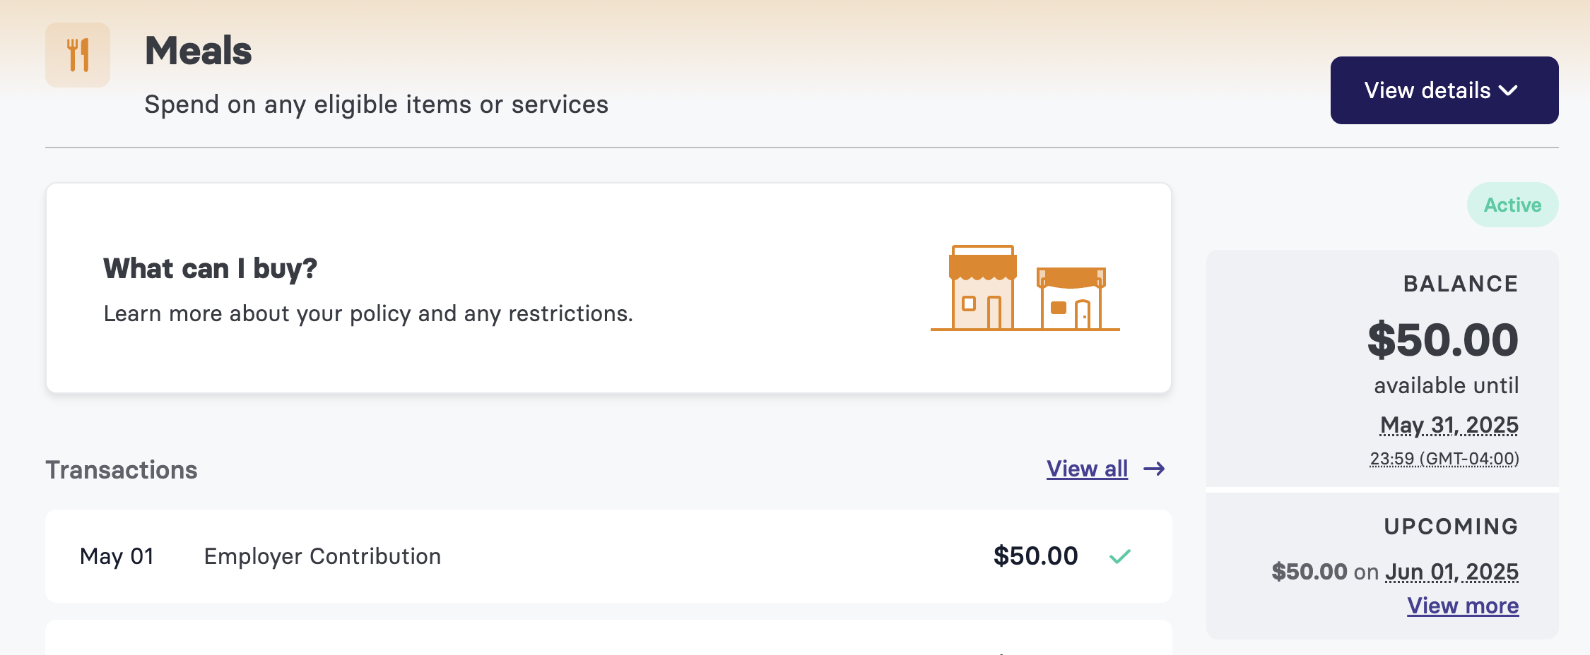Open the May 01 Employer Contribution transaction

point(608,556)
